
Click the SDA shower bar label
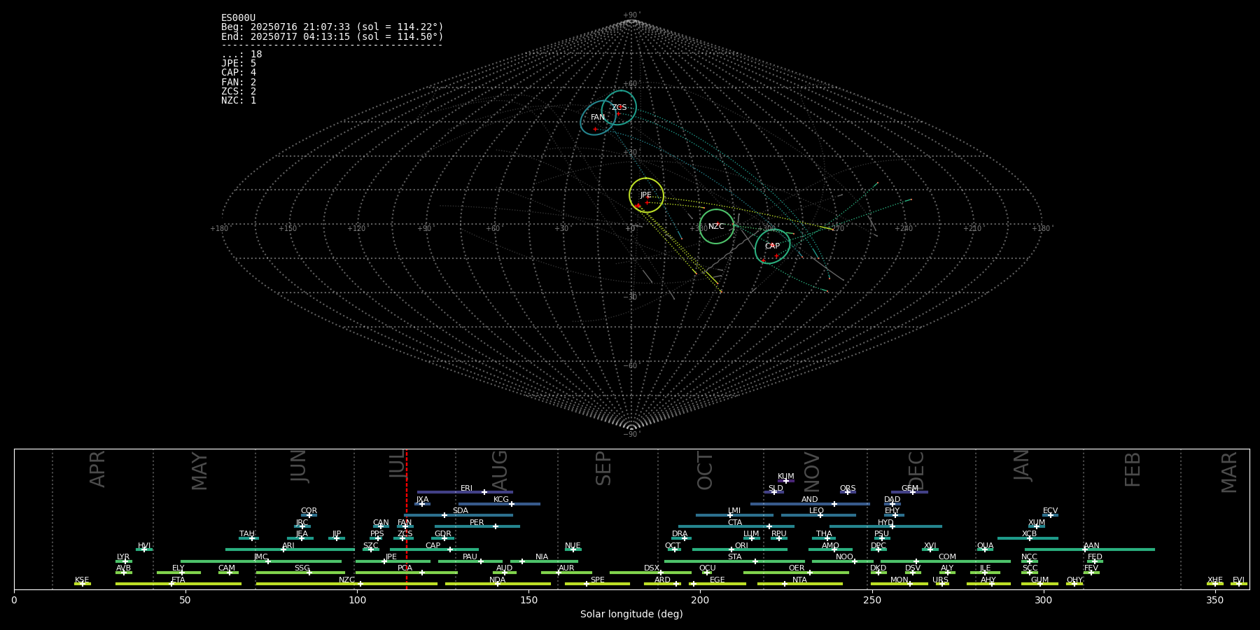(461, 511)
